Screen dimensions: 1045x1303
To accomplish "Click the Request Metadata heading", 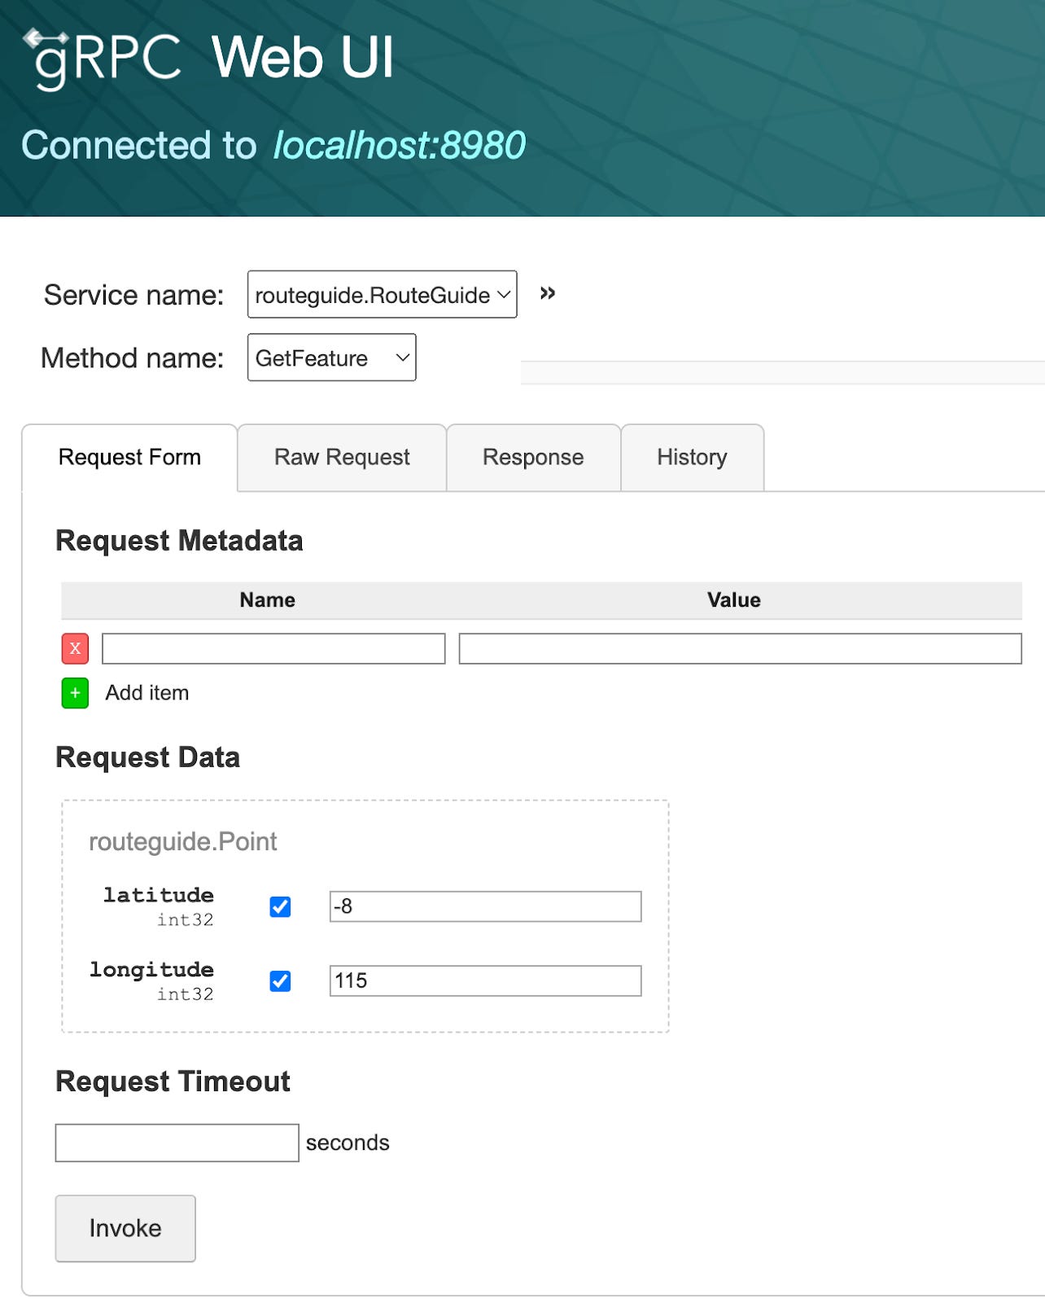I will click(x=179, y=541).
